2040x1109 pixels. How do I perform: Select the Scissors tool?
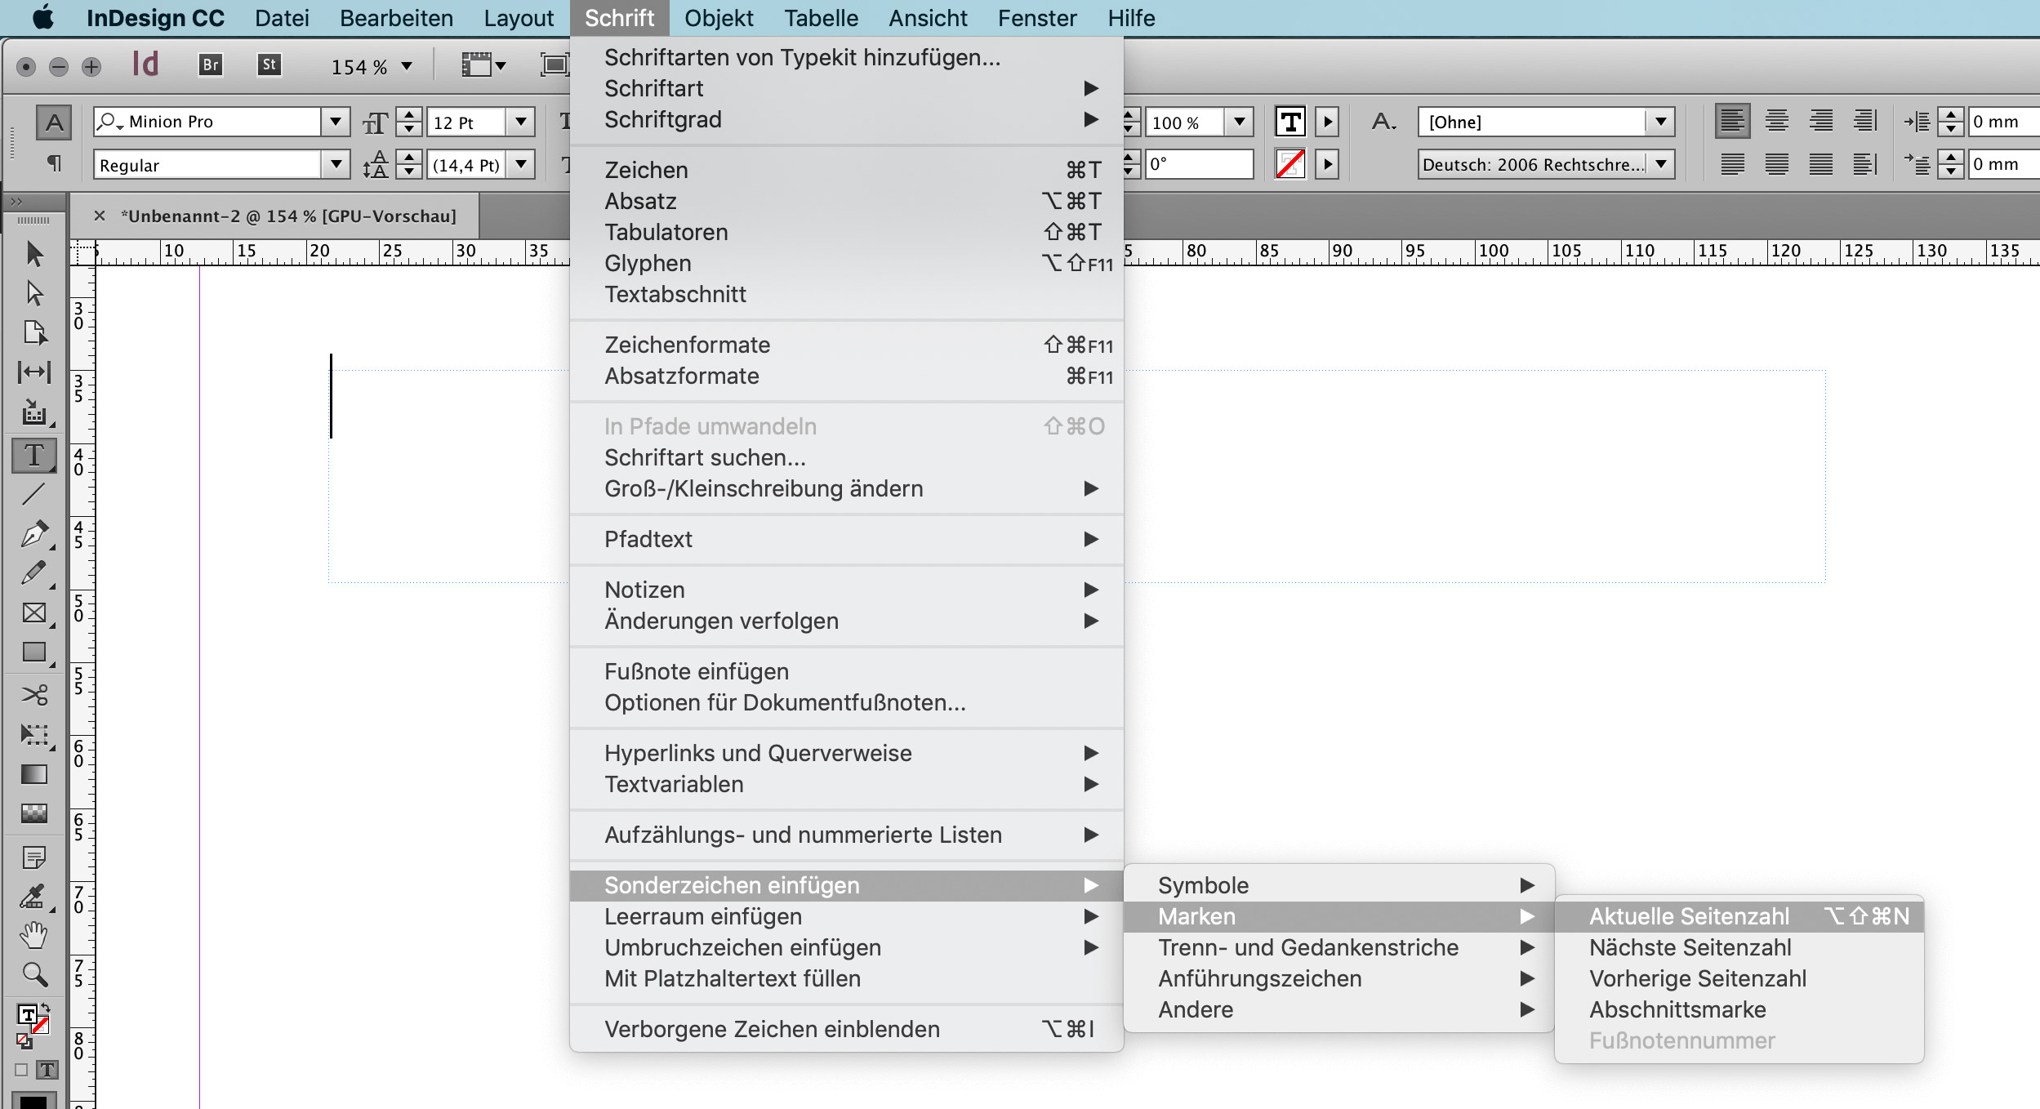click(33, 694)
